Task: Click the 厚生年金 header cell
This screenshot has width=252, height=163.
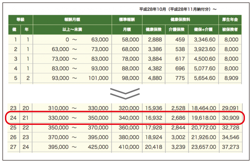Action: click(x=230, y=20)
